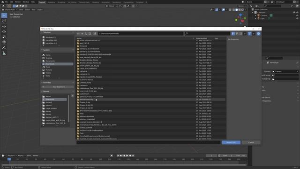This screenshot has height=169, width=300.
Task: Click the Recent list scrollbar
Action: pyautogui.click(x=68, y=108)
